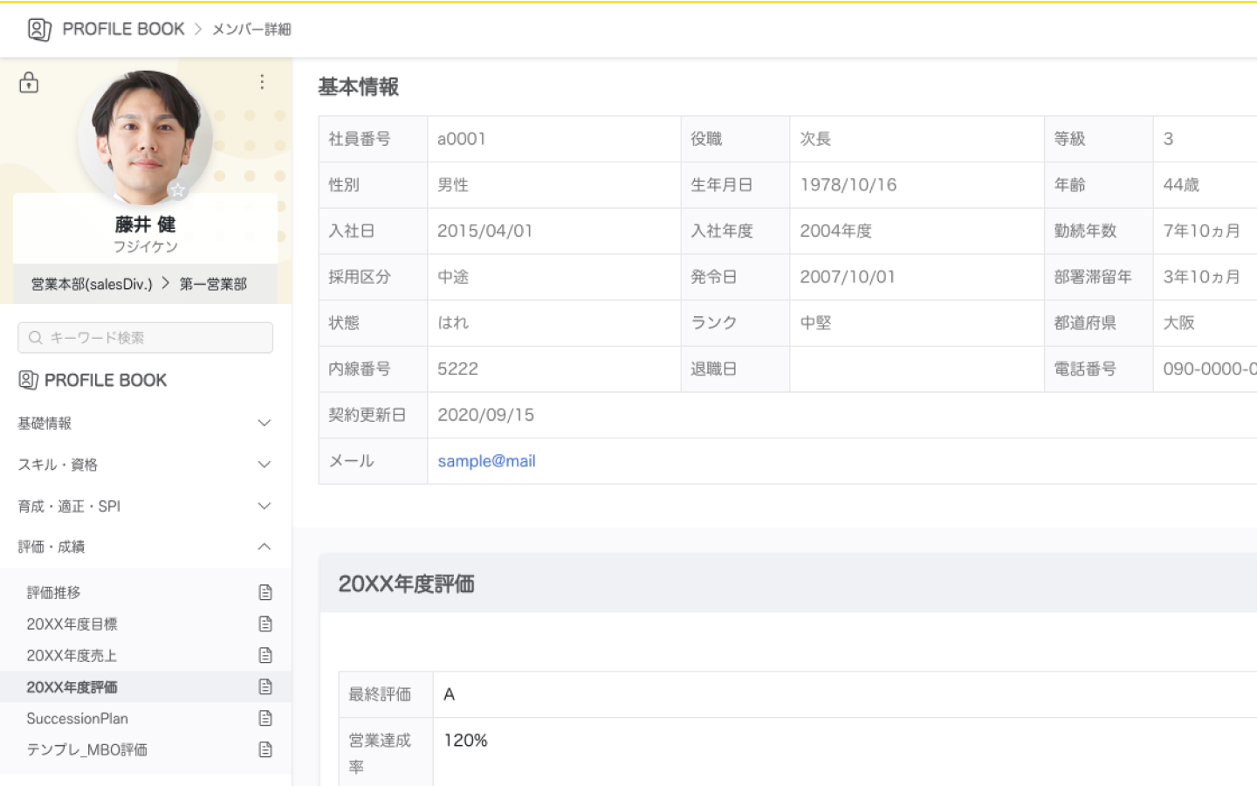Select 20XX年度評価 in sidebar

[x=72, y=687]
